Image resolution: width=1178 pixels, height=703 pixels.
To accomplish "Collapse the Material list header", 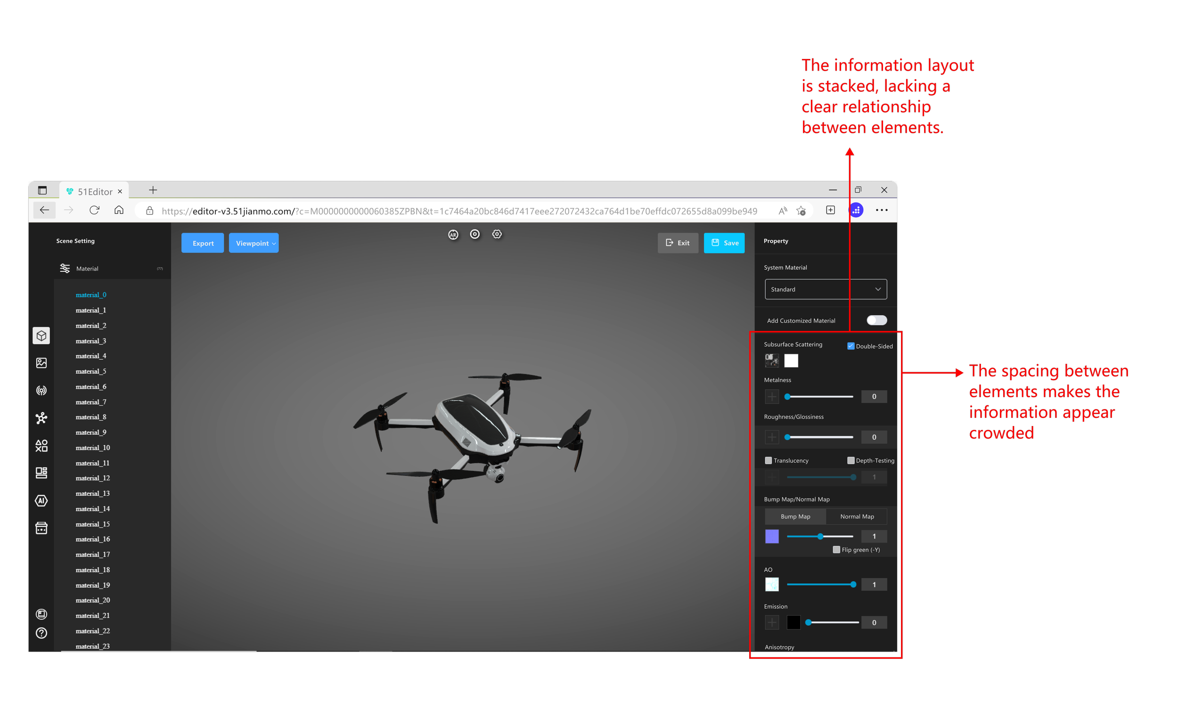I will pyautogui.click(x=87, y=269).
